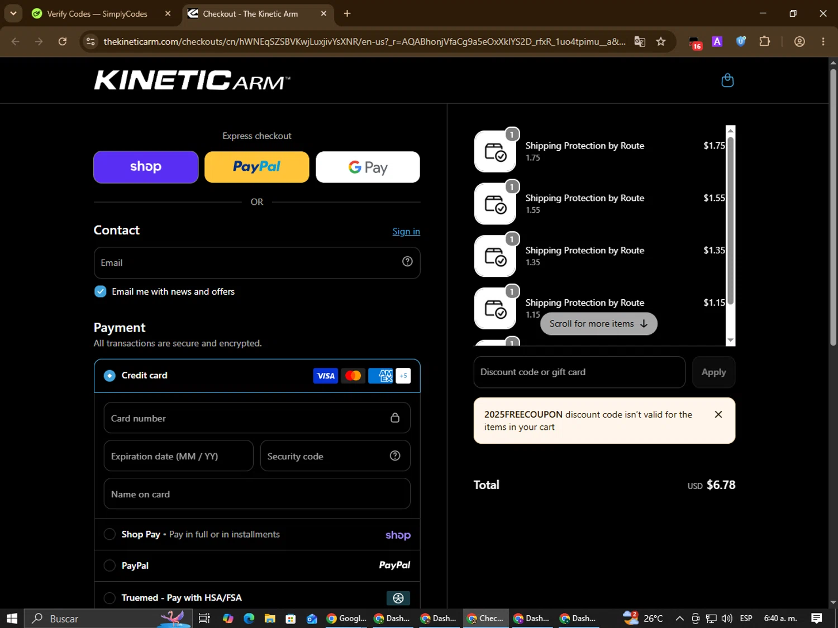Click the page vertical scrollbar
This screenshot has height=628, width=838.
click(833, 207)
